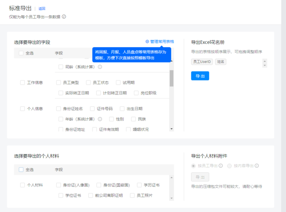Check 全选 in the export fields section
Viewport: 286px width, 212px height.
(21, 53)
